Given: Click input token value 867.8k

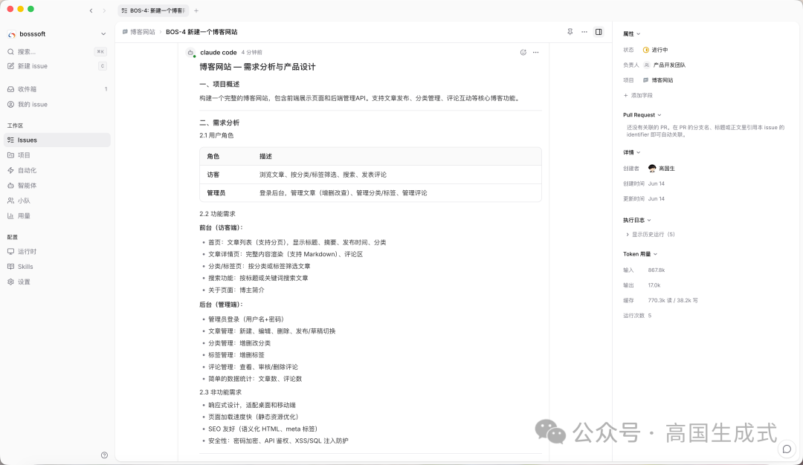Looking at the screenshot, I should [x=656, y=270].
